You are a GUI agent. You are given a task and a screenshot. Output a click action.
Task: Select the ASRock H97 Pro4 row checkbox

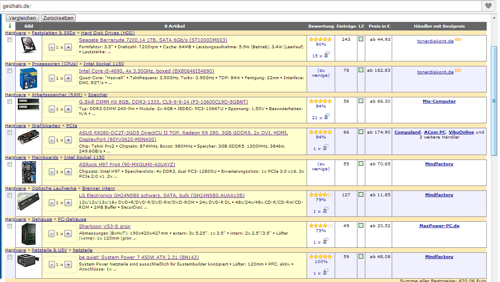click(10, 164)
